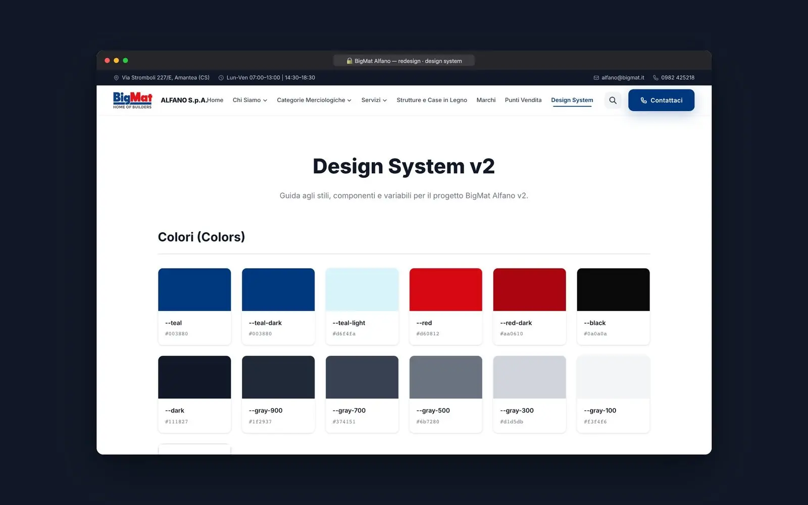The width and height of the screenshot is (808, 505).
Task: Expand the Categorie Merciologiche dropdown
Action: tap(314, 100)
